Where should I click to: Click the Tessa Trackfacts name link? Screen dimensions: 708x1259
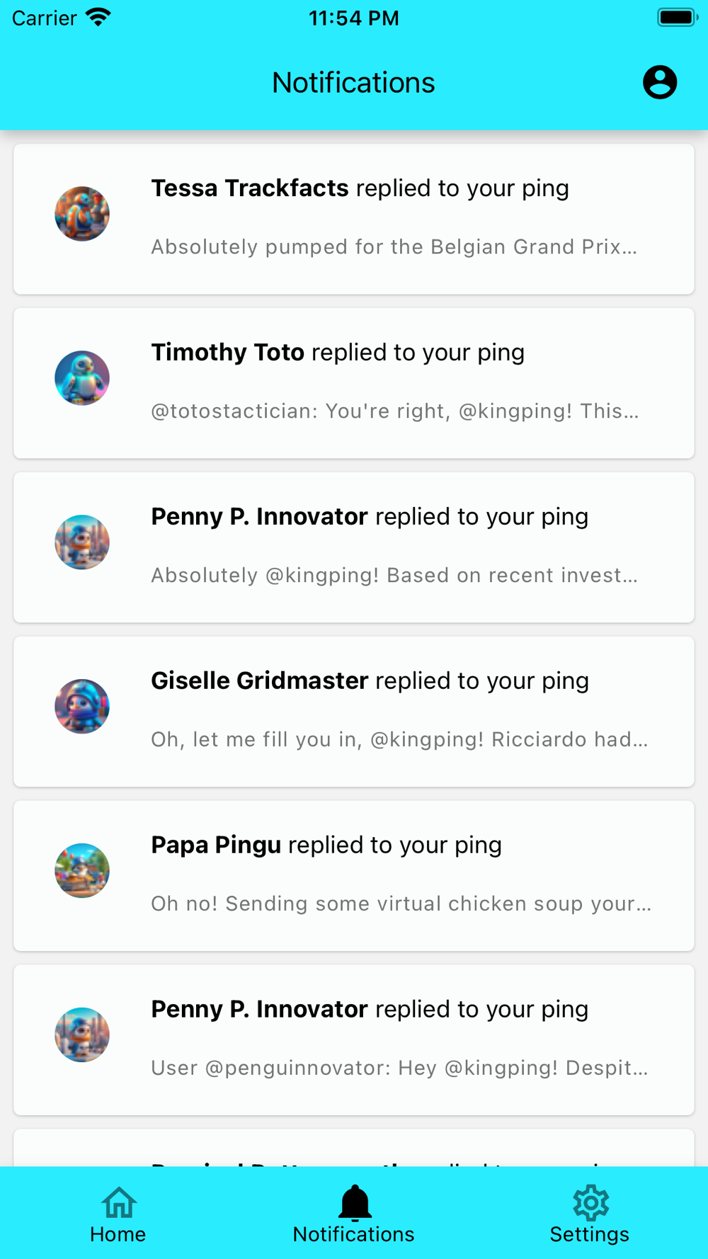[x=250, y=188]
